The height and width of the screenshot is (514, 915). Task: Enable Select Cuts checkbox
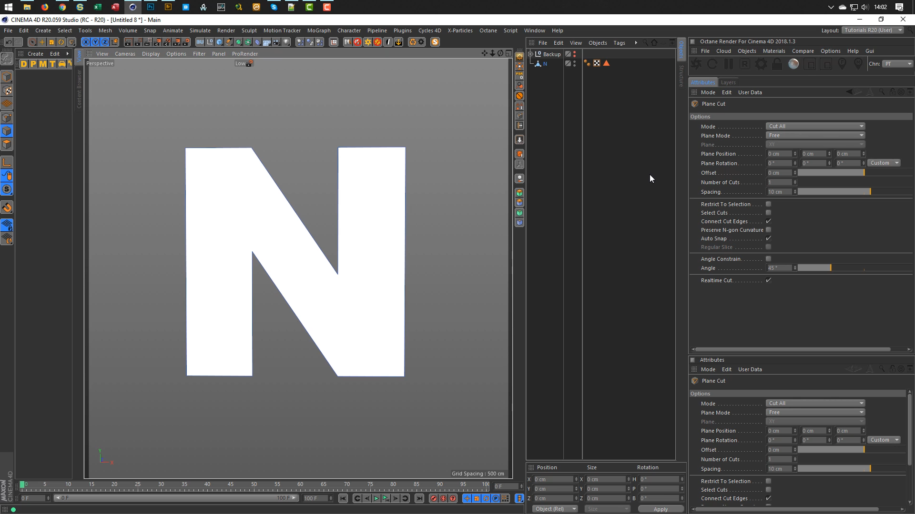[x=769, y=212]
